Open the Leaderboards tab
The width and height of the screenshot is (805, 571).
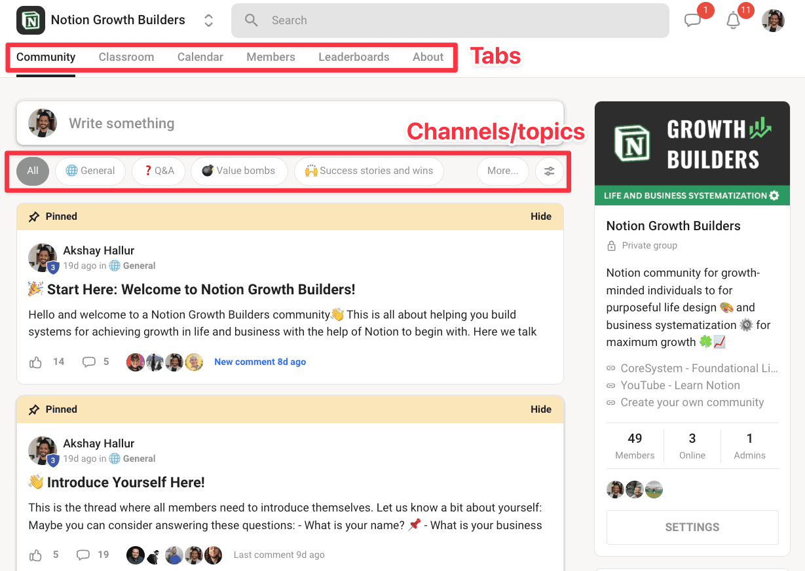click(354, 57)
